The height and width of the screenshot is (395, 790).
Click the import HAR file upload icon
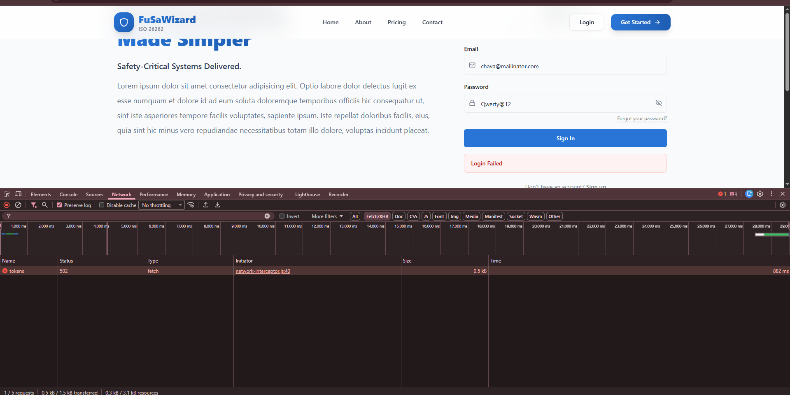(206, 205)
